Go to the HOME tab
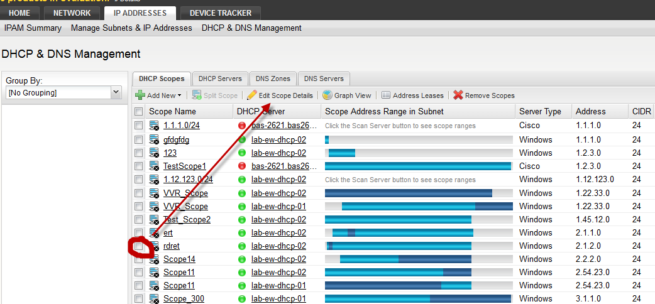Screen dimensions: 655x304 click(x=19, y=13)
